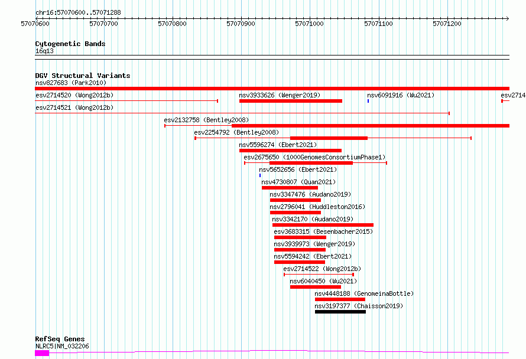Select esv2714522 (Wong2012b) label

pyautogui.click(x=322, y=269)
